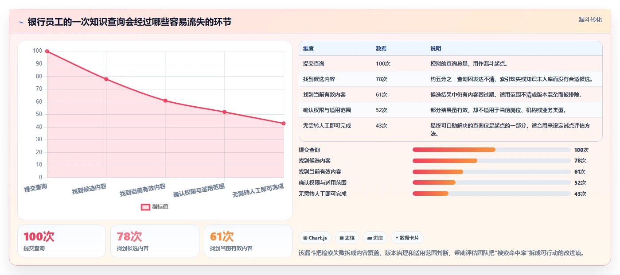Click the 43次 value next to progress bar
This screenshot has width=620, height=275.
click(580, 194)
